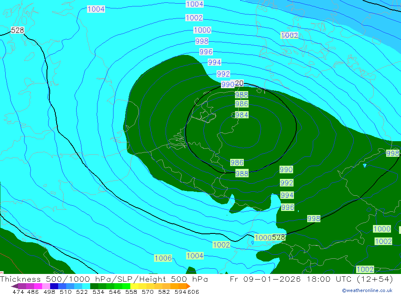Select the 18:00 UTC time text
This screenshot has height=294, width=401.
[x=329, y=279]
